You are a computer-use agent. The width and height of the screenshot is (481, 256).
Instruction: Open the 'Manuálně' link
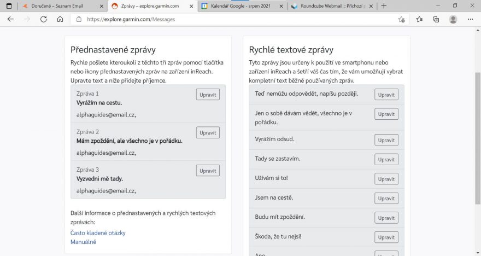[84, 242]
